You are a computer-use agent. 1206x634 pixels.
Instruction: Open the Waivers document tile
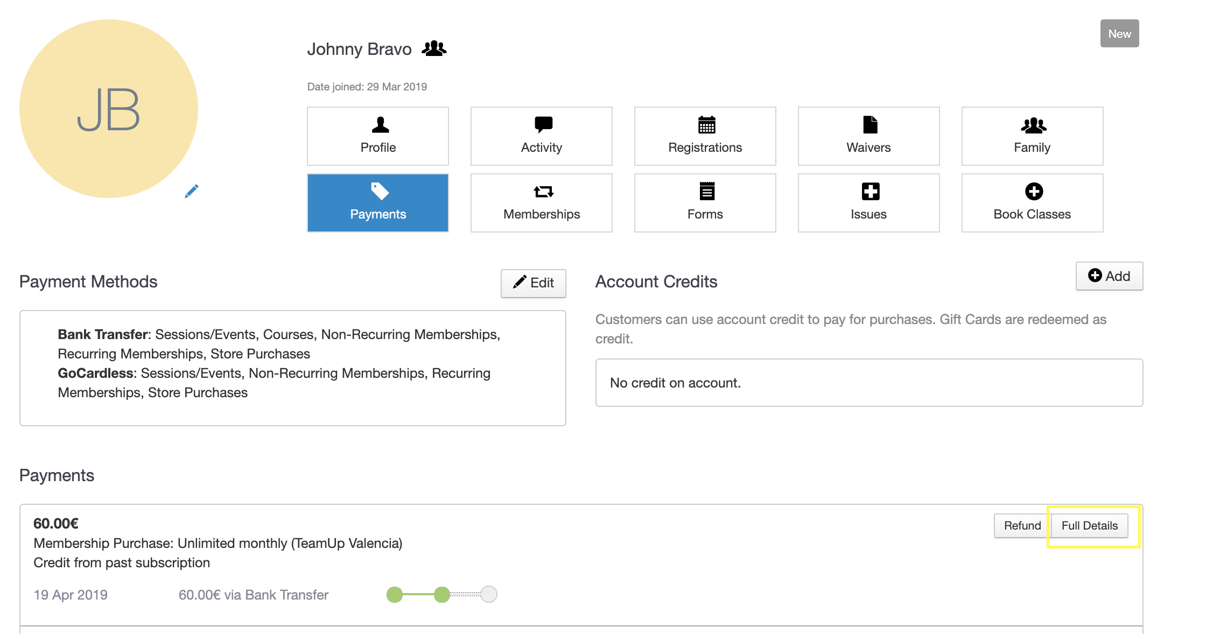click(x=868, y=136)
